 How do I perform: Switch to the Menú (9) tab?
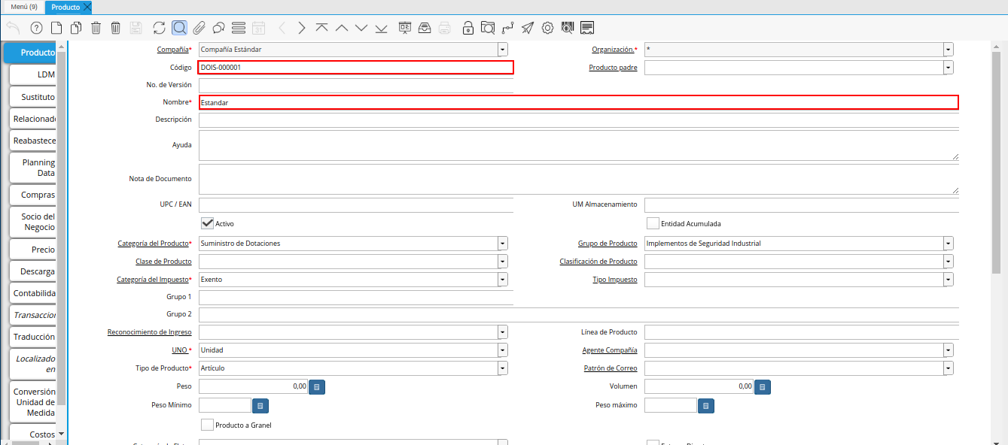(23, 7)
